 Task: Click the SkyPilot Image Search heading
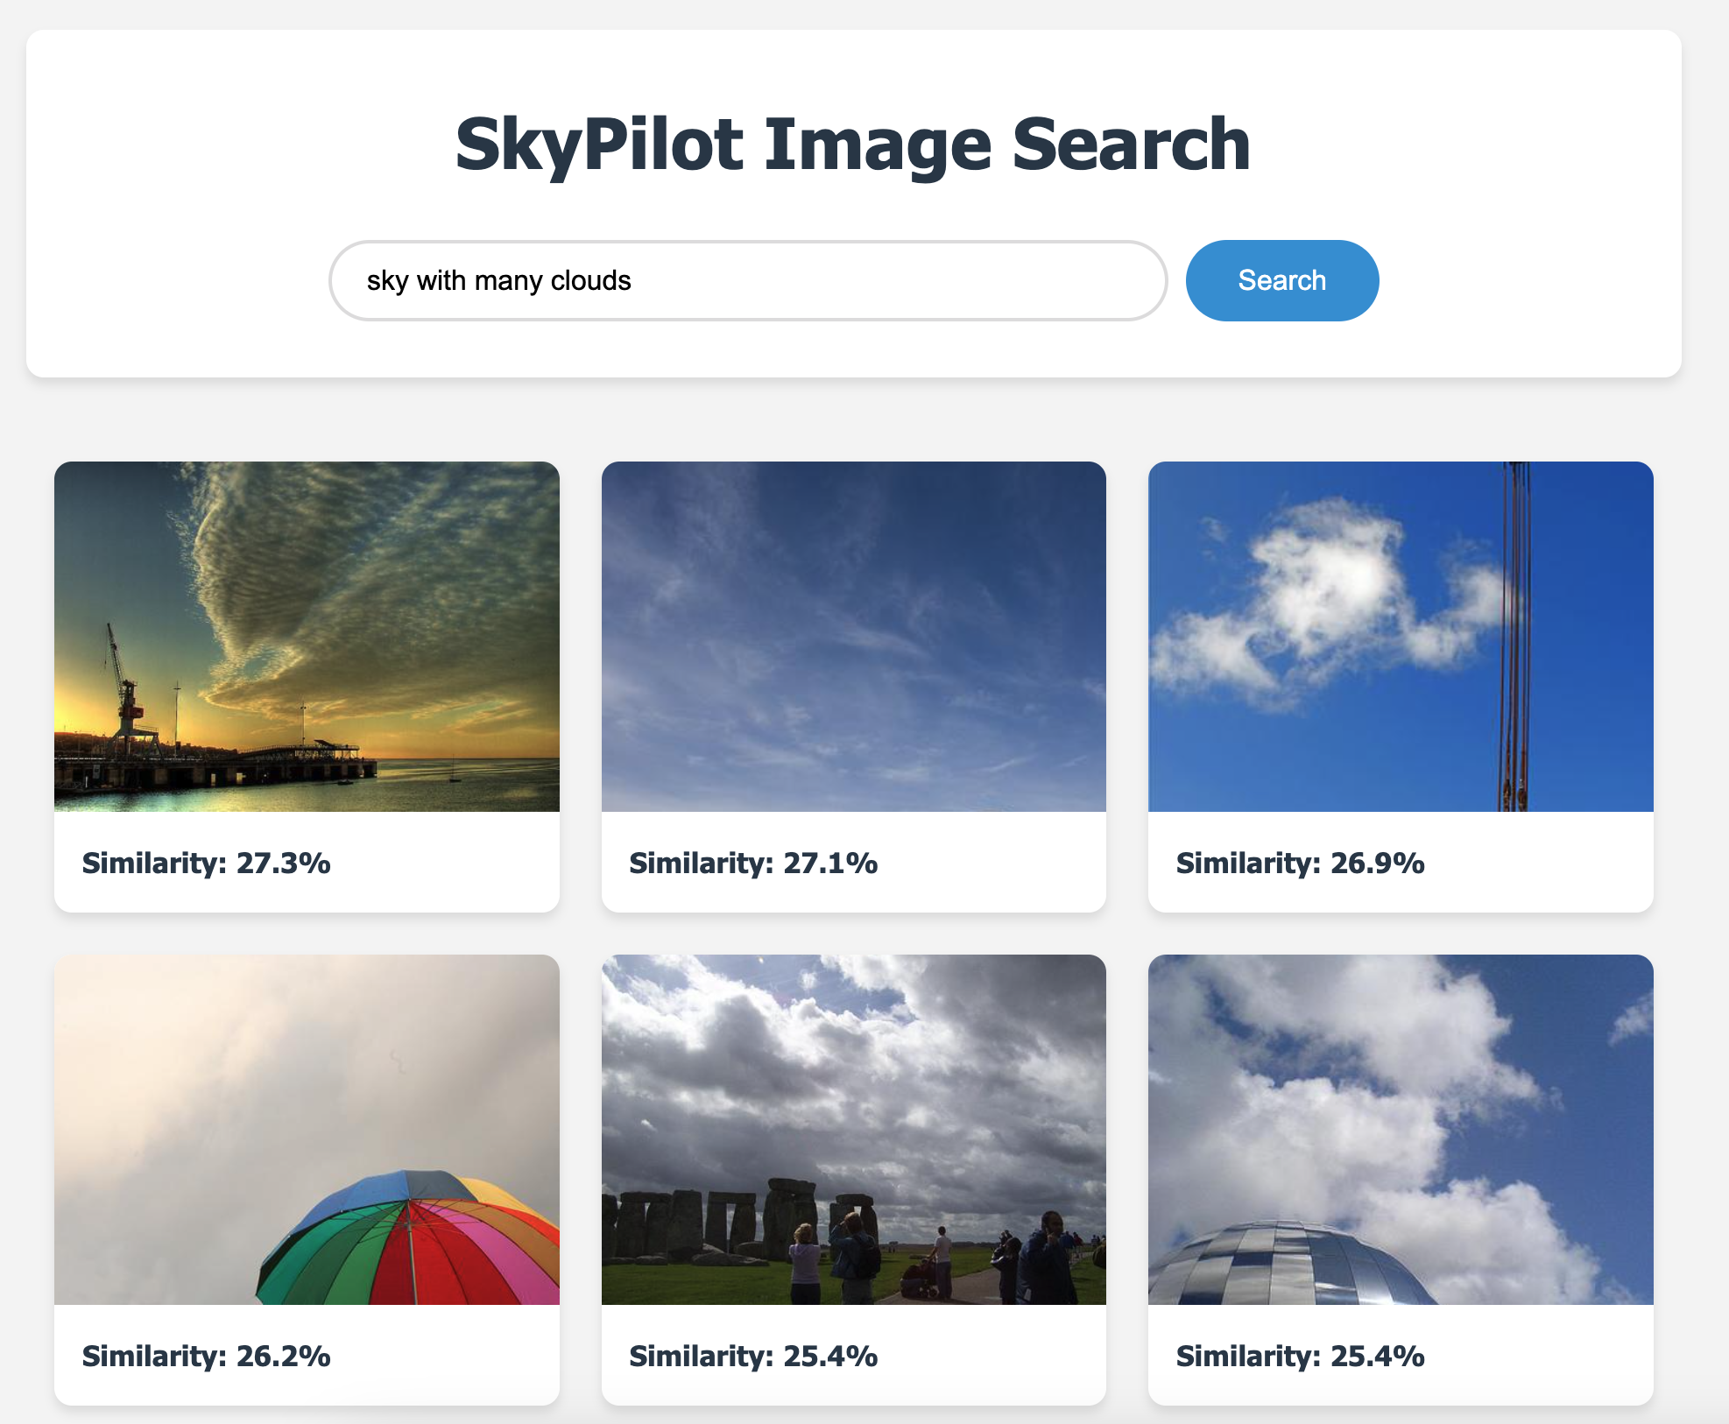(x=853, y=145)
